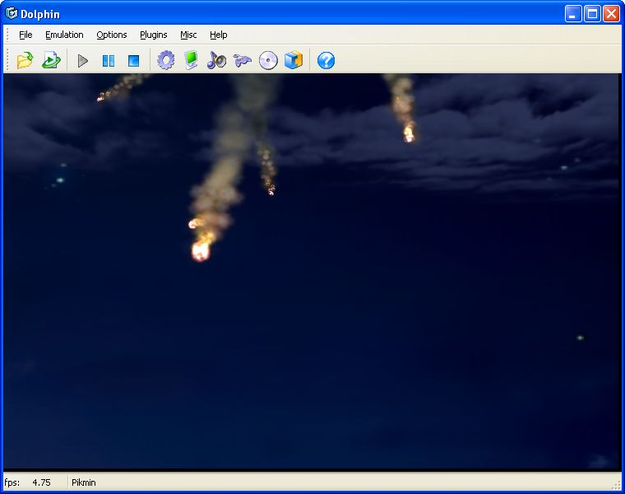Screen dimensions: 625x494
Task: Open graphics plugin settings monitor icon
Action: coord(192,61)
